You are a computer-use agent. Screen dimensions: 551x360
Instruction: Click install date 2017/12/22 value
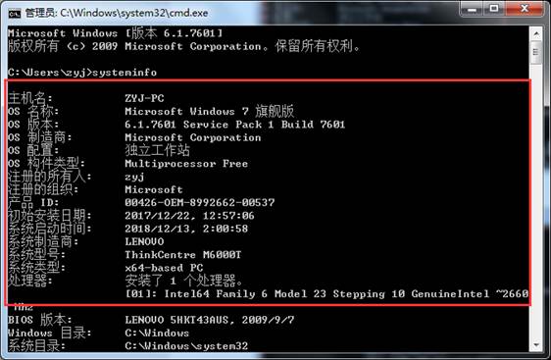coord(189,216)
